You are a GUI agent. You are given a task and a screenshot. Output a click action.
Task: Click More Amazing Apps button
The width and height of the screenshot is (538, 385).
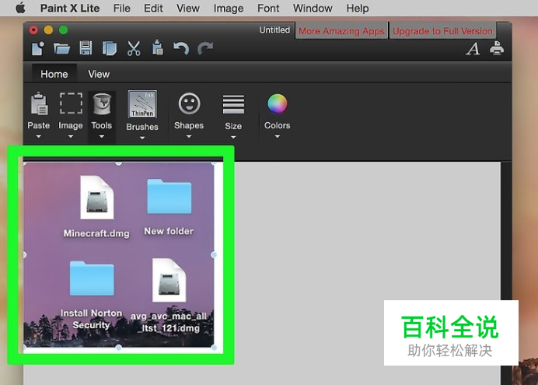point(341,31)
